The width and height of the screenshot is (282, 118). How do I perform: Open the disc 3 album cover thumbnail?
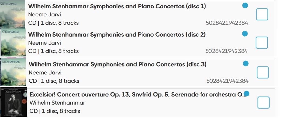click(13, 72)
